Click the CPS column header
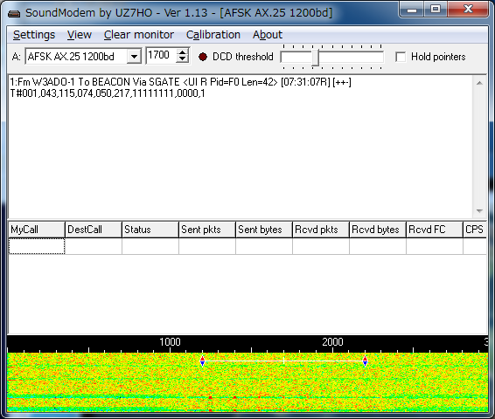The width and height of the screenshot is (495, 419). point(475,230)
